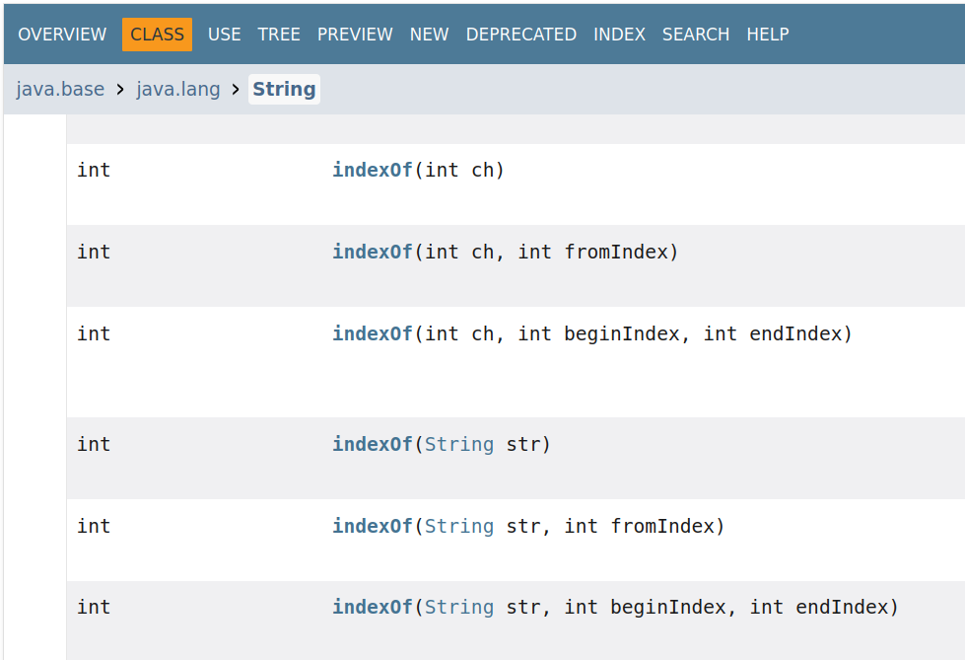Select the highlighted CLASS tab

[x=157, y=35]
